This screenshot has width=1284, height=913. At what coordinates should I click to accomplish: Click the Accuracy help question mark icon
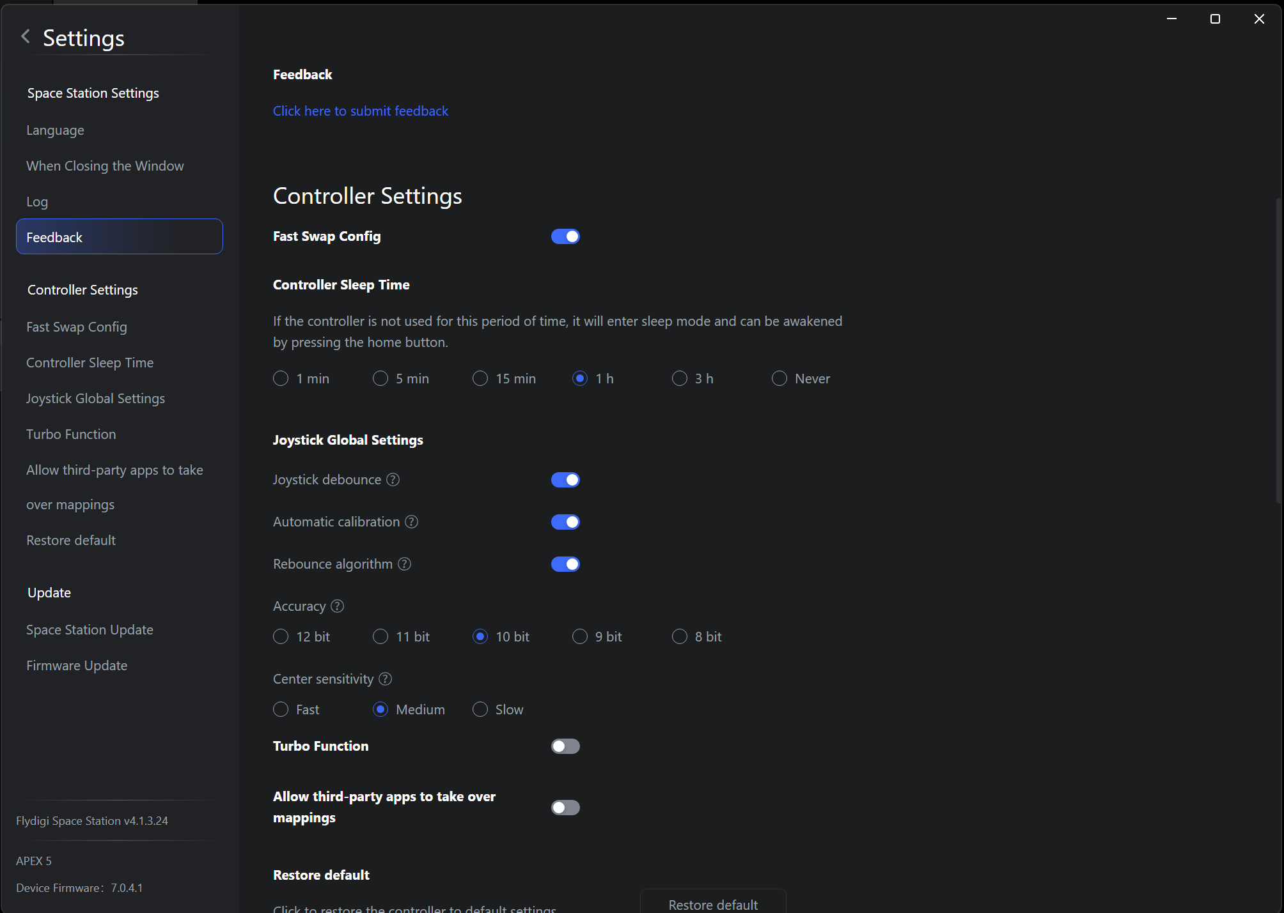click(338, 606)
